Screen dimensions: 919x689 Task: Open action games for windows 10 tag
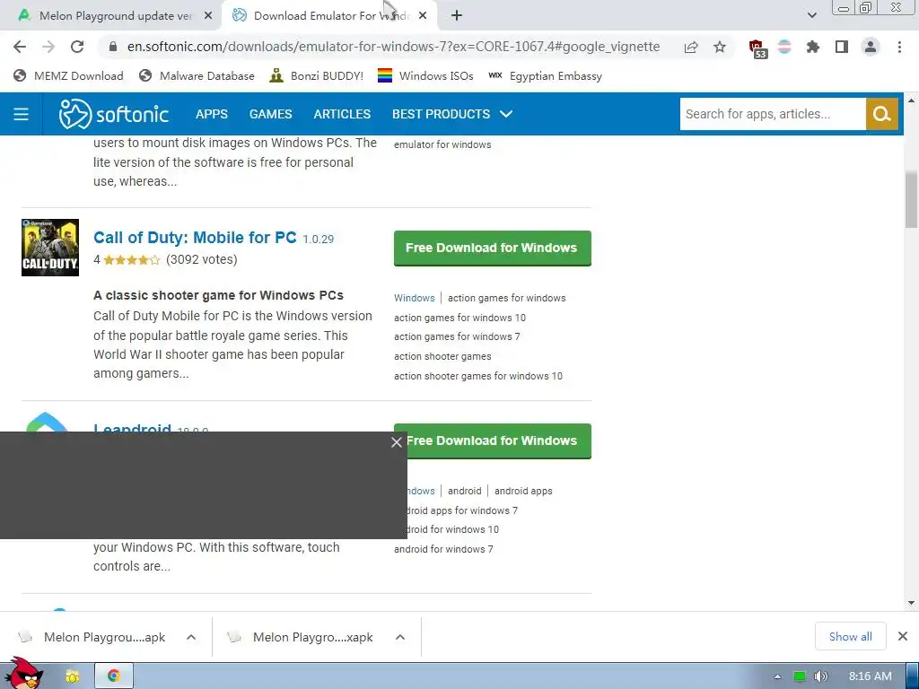(460, 318)
